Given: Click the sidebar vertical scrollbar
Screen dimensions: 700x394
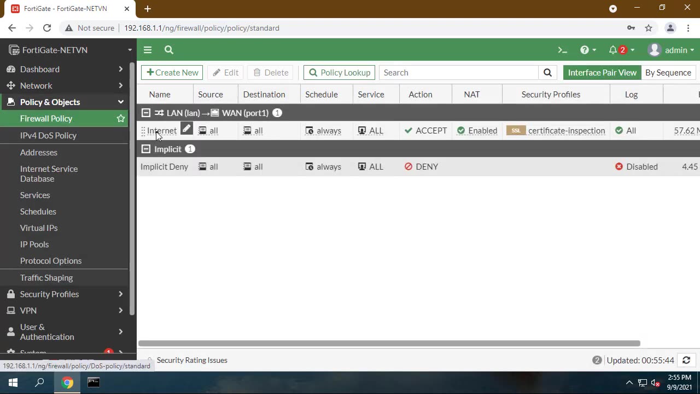Looking at the screenshot, I should coord(132,189).
